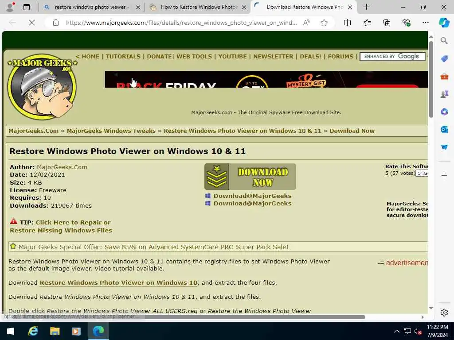Viewport: 454px width, 340px height.
Task: Open a new browser tab
Action: pyautogui.click(x=366, y=7)
